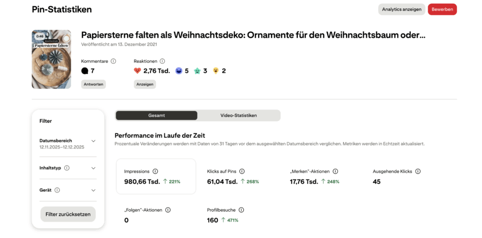Open info icon for Klicks auf Pins
Image resolution: width=482 pixels, height=238 pixels.
point(242,172)
